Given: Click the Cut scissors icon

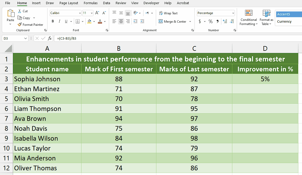Looking at the screenshot, I should tap(20, 11).
